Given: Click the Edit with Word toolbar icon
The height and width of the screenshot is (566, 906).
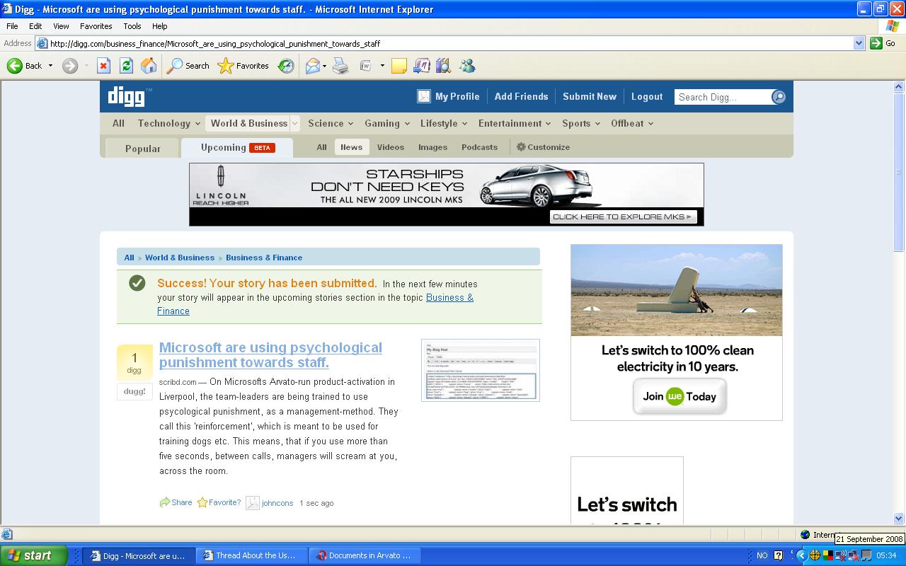Looking at the screenshot, I should [366, 66].
